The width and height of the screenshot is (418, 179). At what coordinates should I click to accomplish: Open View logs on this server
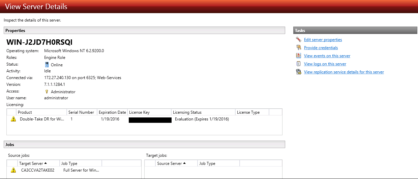pyautogui.click(x=325, y=64)
